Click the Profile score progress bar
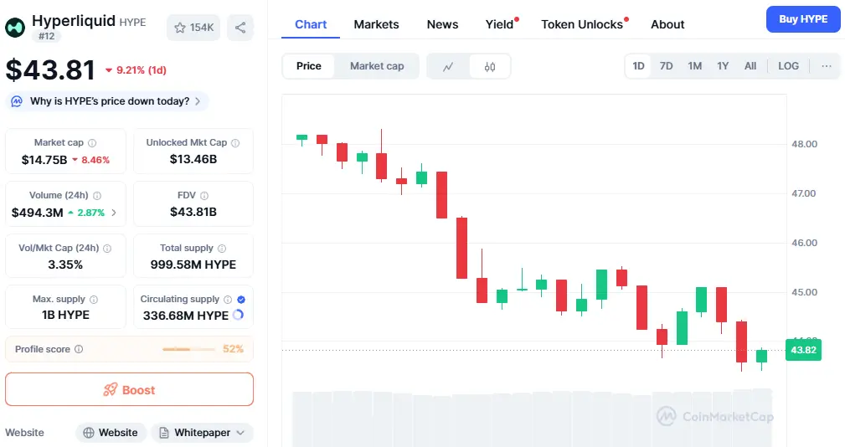Image resolution: width=845 pixels, height=447 pixels. click(189, 349)
